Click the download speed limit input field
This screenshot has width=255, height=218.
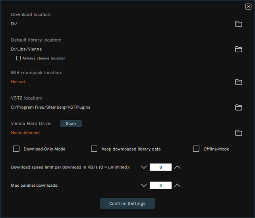160,167
